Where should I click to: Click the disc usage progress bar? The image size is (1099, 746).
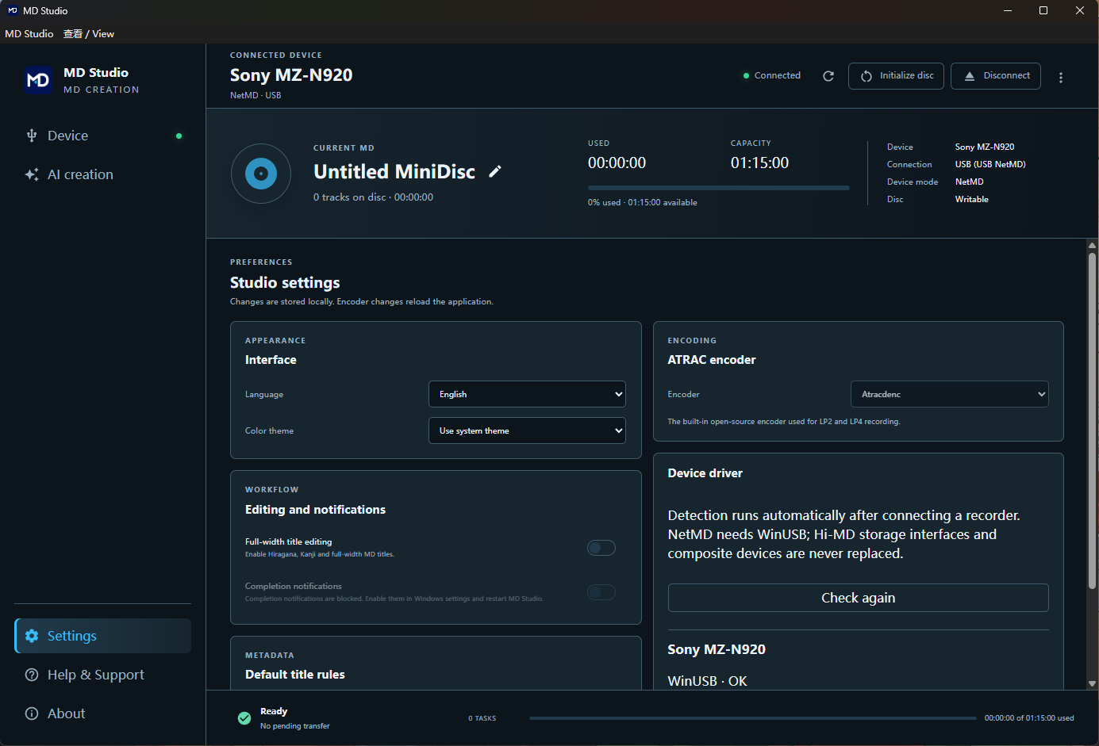click(719, 188)
